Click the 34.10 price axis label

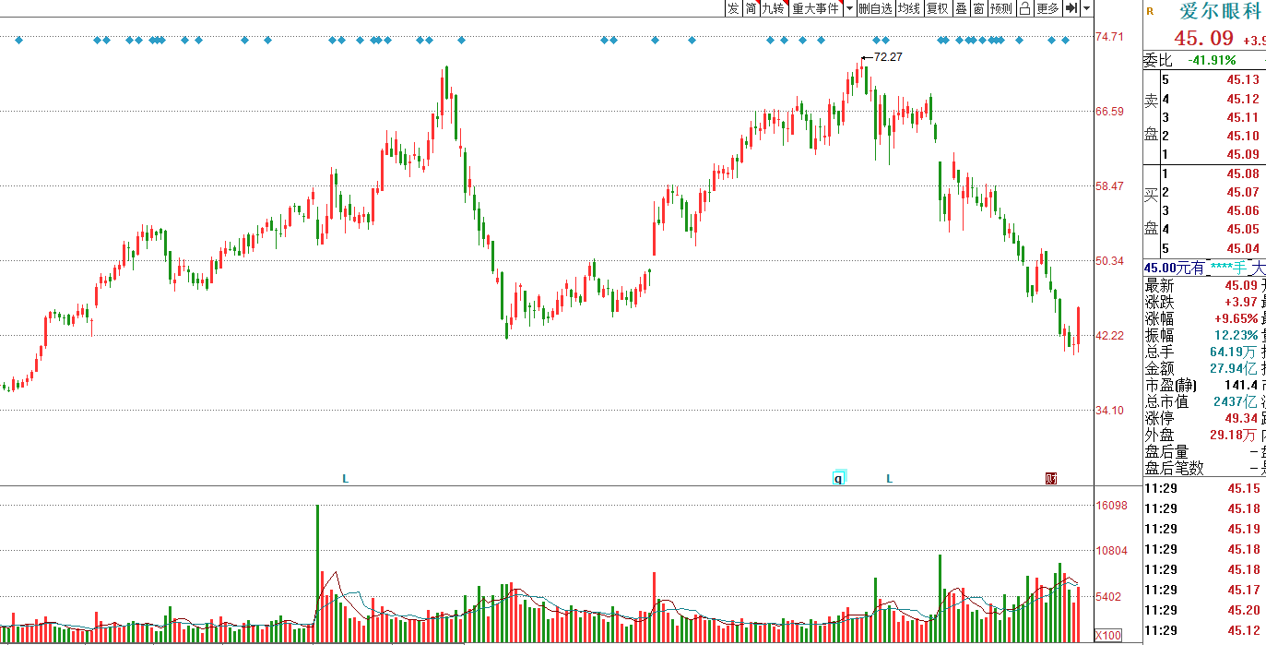click(1109, 411)
